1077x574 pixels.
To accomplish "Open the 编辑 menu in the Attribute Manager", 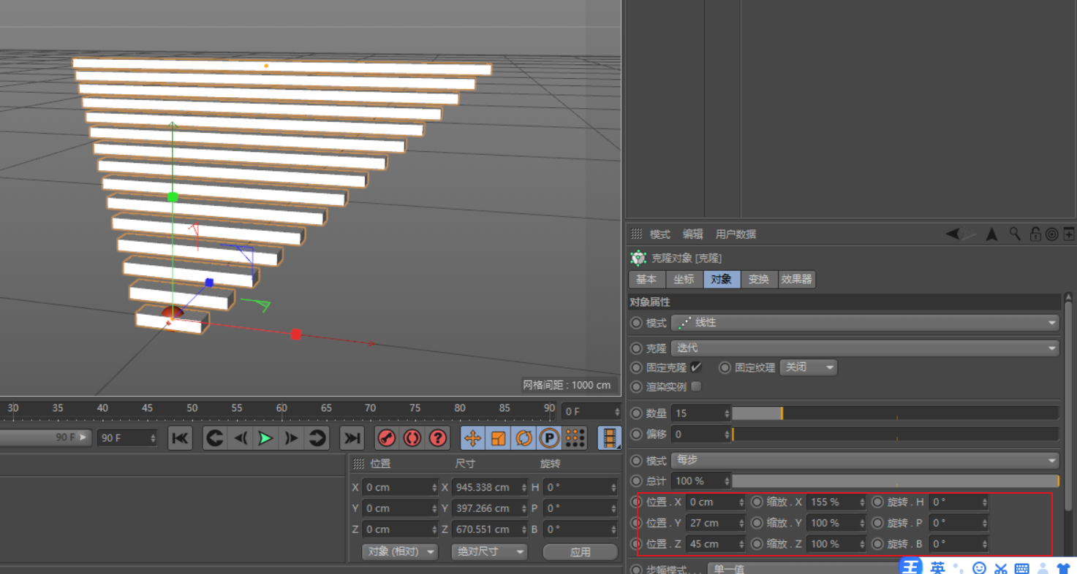I will 692,234.
